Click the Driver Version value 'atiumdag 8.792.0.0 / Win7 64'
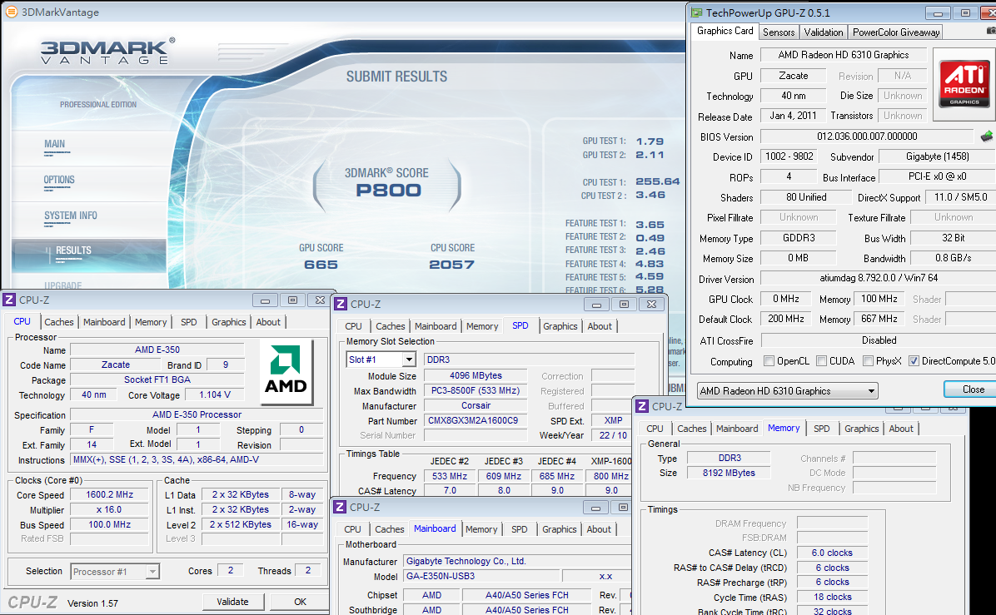Viewport: 996px width, 615px height. [879, 278]
